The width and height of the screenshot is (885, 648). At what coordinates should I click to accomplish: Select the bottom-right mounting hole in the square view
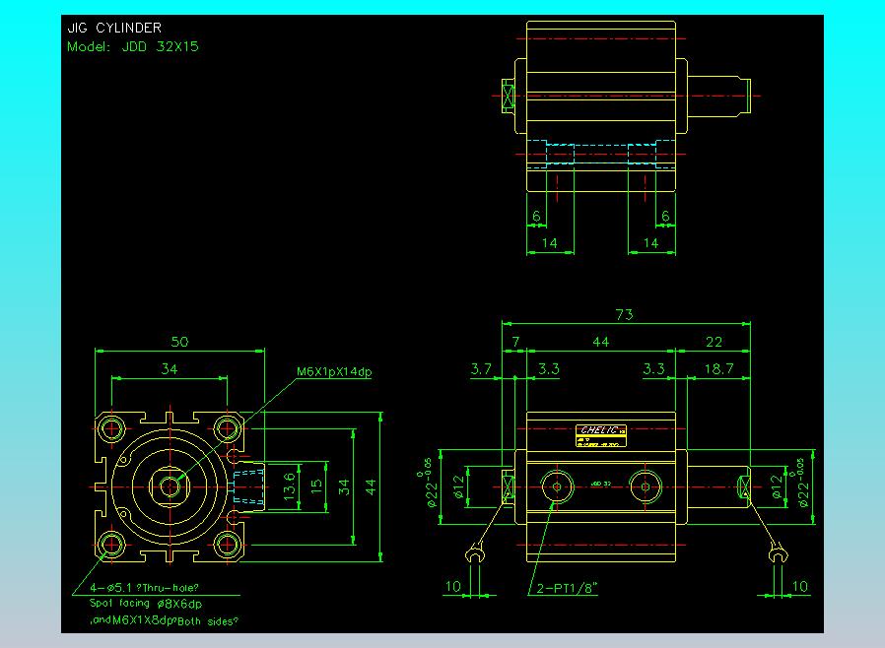coord(229,544)
